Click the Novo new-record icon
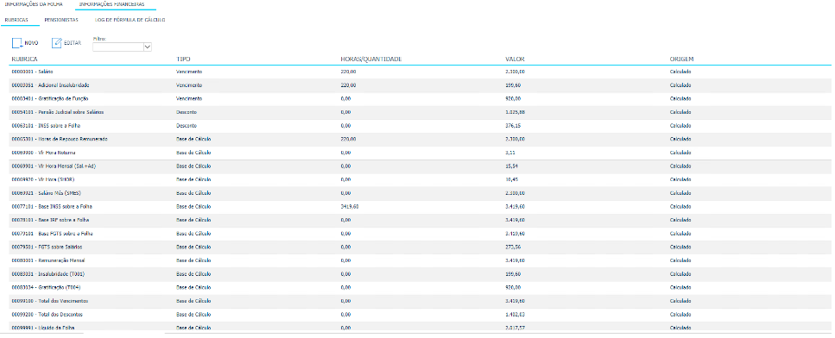This screenshot has width=835, height=338. (x=16, y=43)
